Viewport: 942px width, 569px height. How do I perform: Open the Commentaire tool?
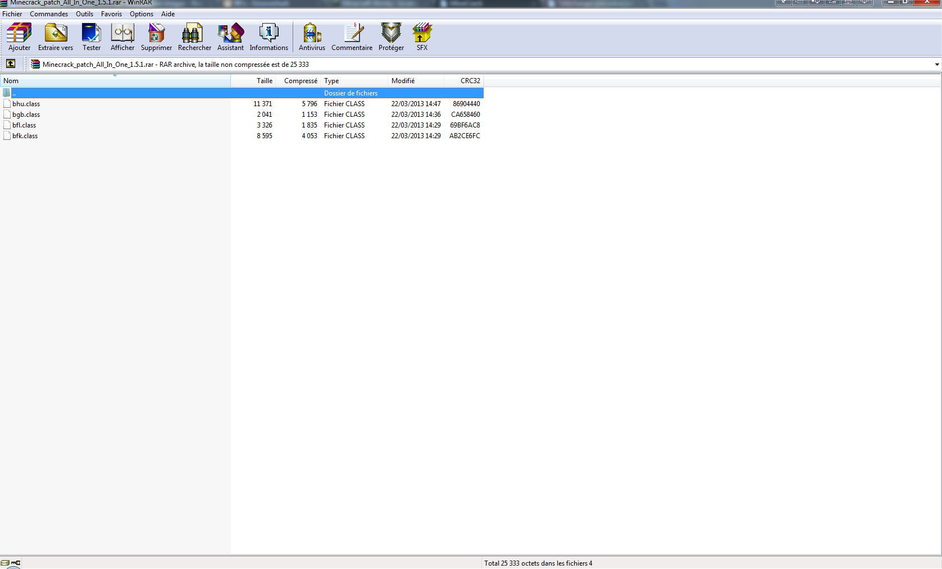(352, 37)
